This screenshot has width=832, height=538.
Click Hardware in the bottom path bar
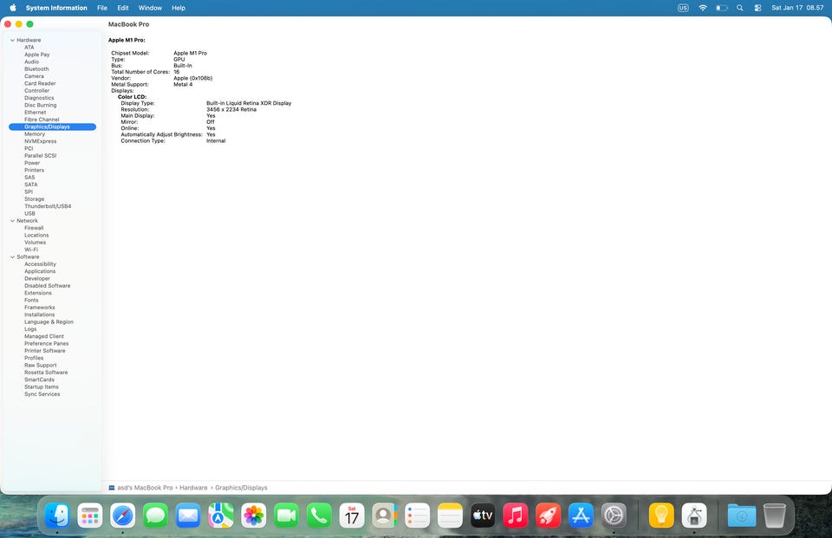pyautogui.click(x=193, y=488)
